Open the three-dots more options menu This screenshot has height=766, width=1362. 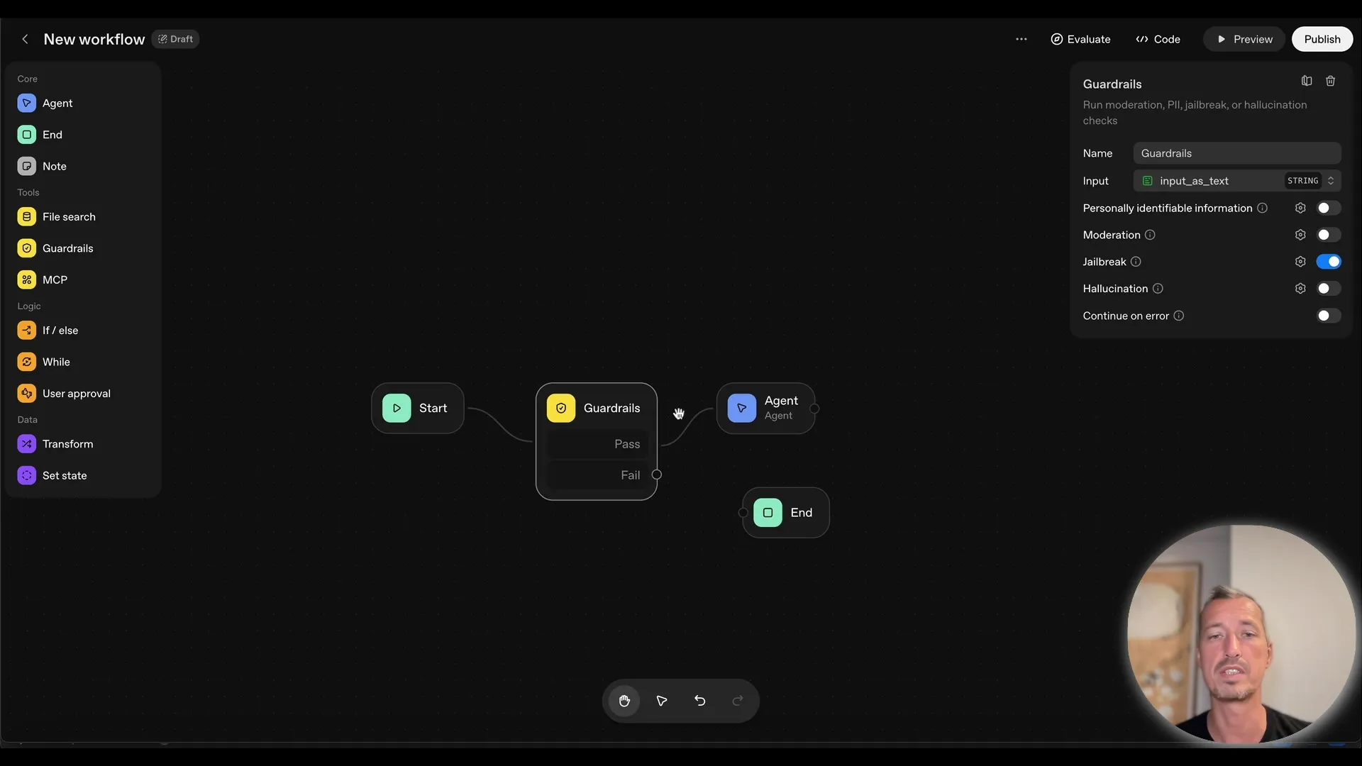coord(1021,39)
